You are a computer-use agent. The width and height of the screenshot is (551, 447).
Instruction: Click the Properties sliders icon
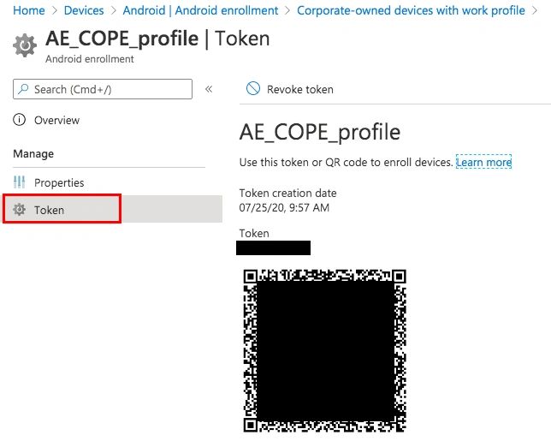pyautogui.click(x=20, y=182)
